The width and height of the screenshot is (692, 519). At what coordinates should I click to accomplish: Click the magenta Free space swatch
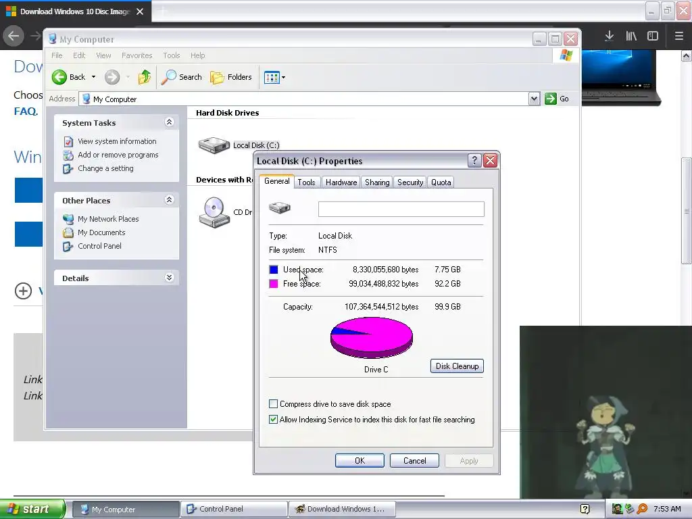click(274, 284)
